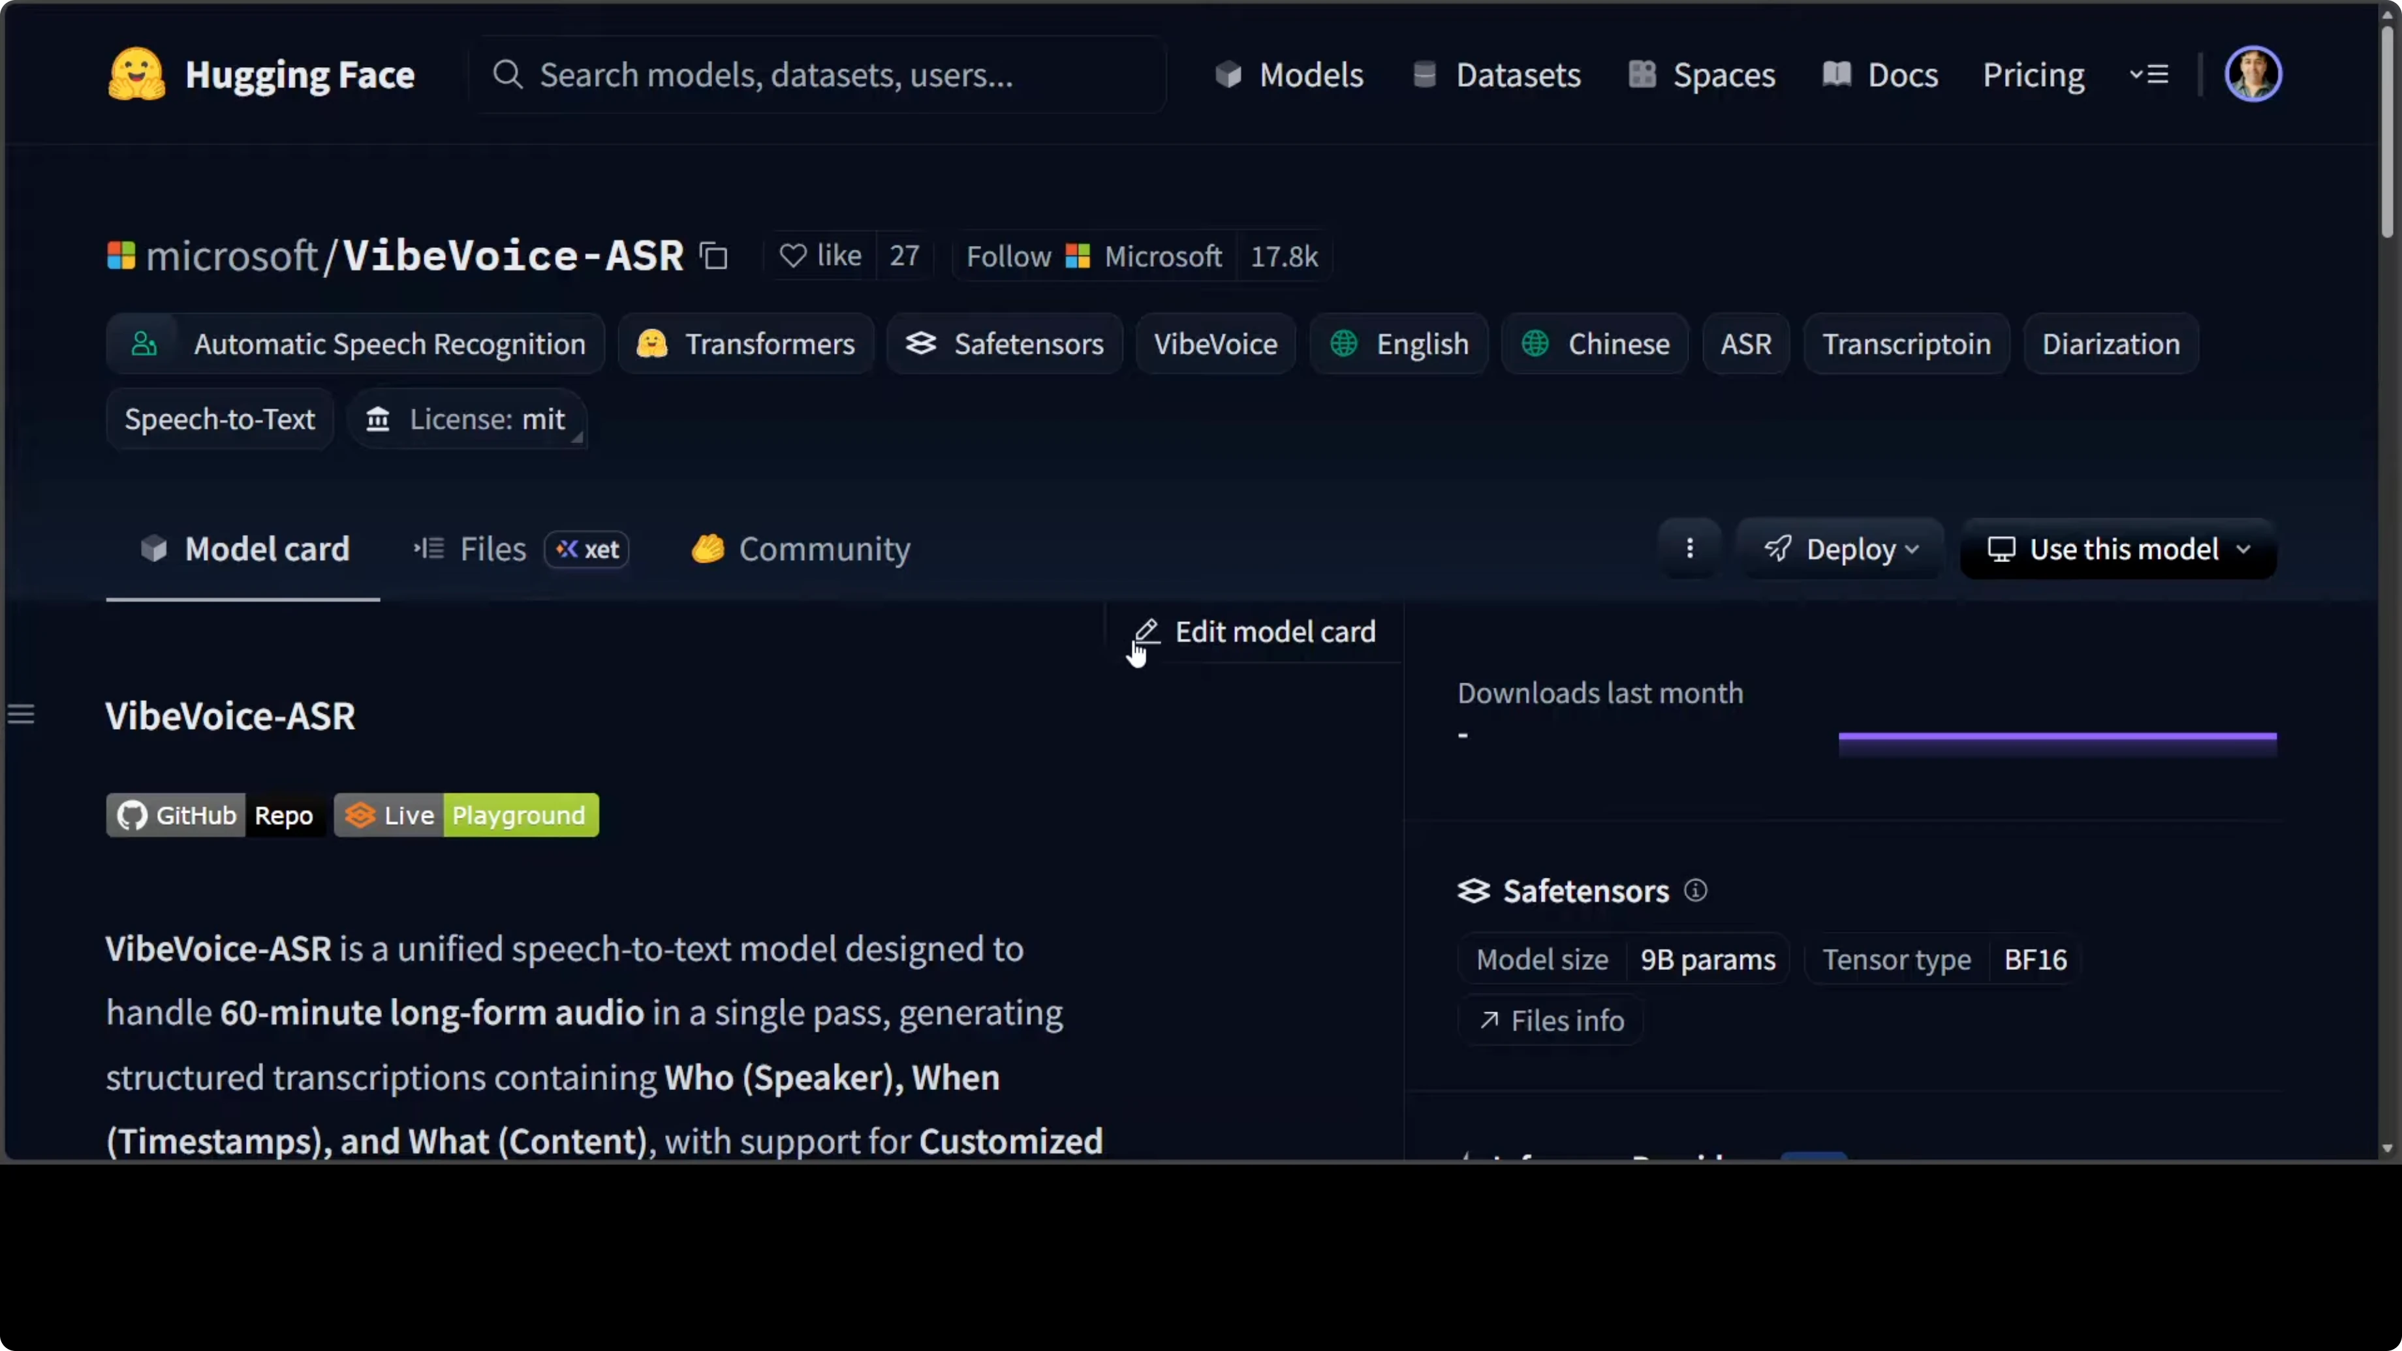Click the xet badge next to Files
This screenshot has height=1351, width=2402.
(x=587, y=549)
